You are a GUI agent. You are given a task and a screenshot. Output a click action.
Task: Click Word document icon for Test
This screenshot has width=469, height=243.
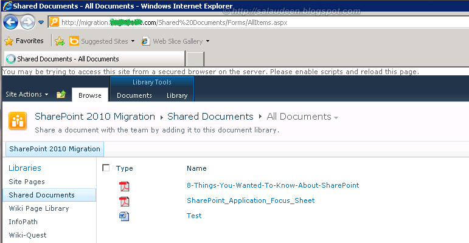124,216
